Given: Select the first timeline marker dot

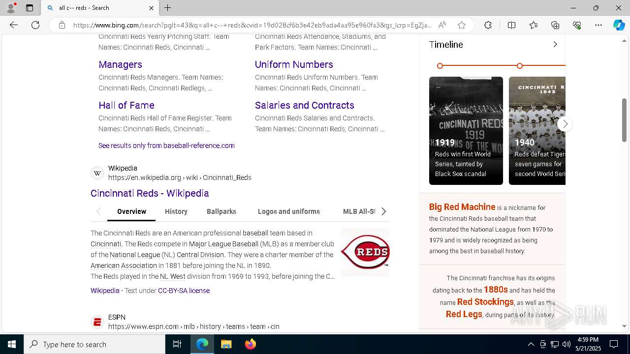Looking at the screenshot, I should (440, 66).
